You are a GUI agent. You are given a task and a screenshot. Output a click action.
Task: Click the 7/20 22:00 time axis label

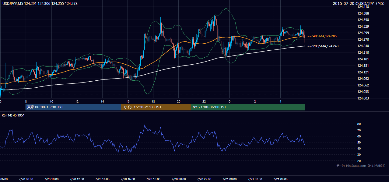tap(204, 179)
